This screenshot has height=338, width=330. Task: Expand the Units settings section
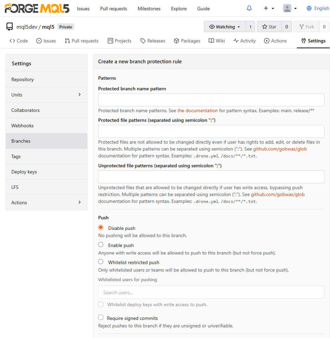(x=47, y=95)
